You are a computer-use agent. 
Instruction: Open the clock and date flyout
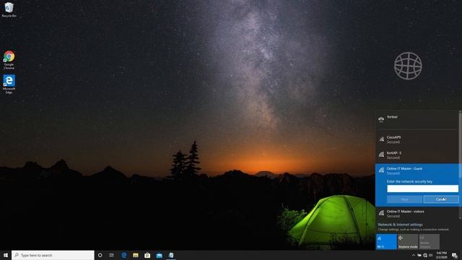point(441,255)
